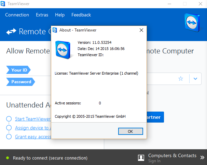Open the Connection menu

[17, 15]
